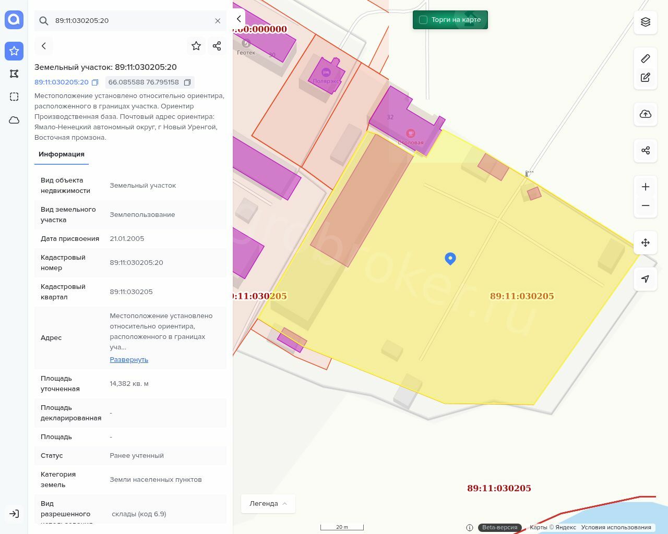Collapse the info panel with chevron
Image resolution: width=668 pixels, height=534 pixels.
coord(238,19)
